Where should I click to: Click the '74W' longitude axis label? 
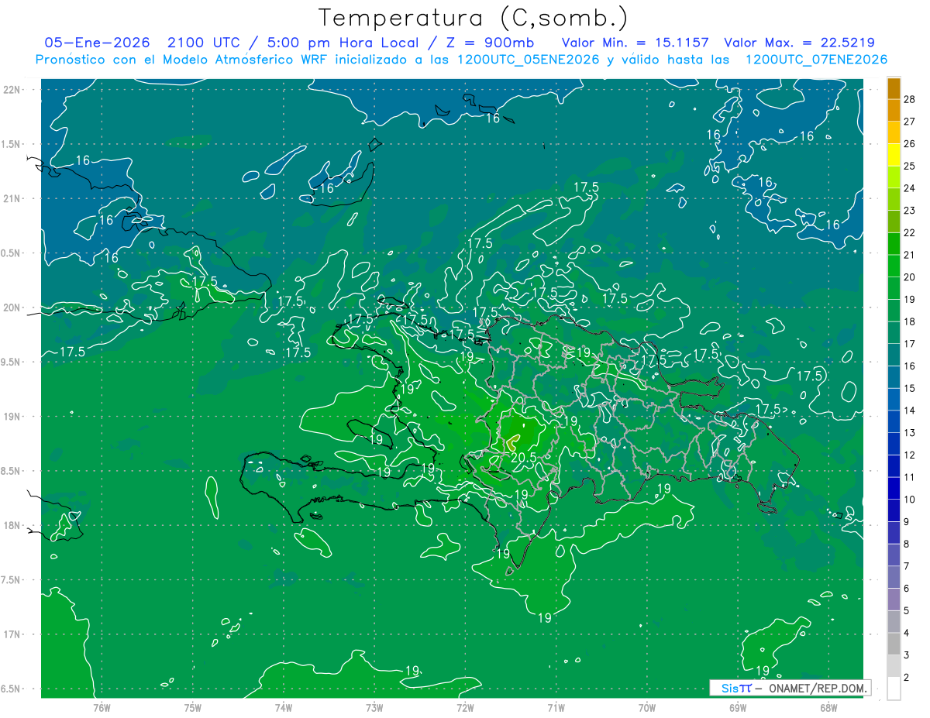click(284, 708)
